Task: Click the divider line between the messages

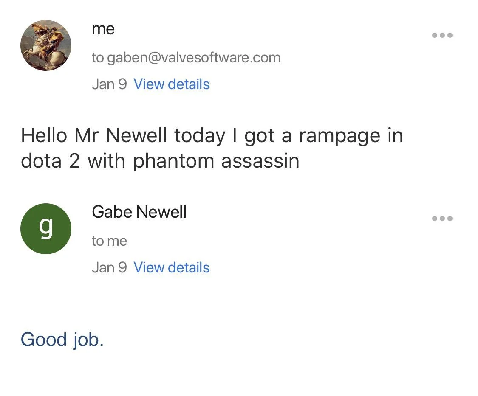Action: point(239,183)
